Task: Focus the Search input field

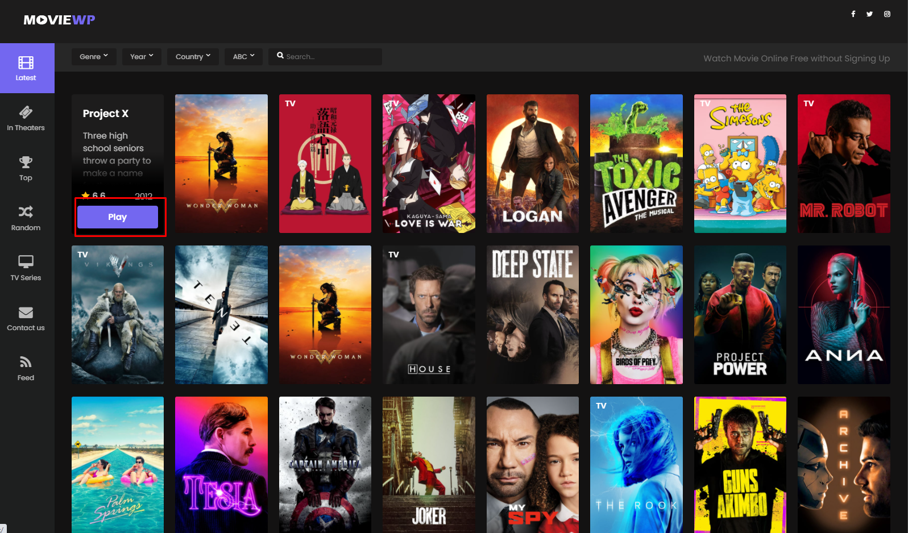Action: 325,57
